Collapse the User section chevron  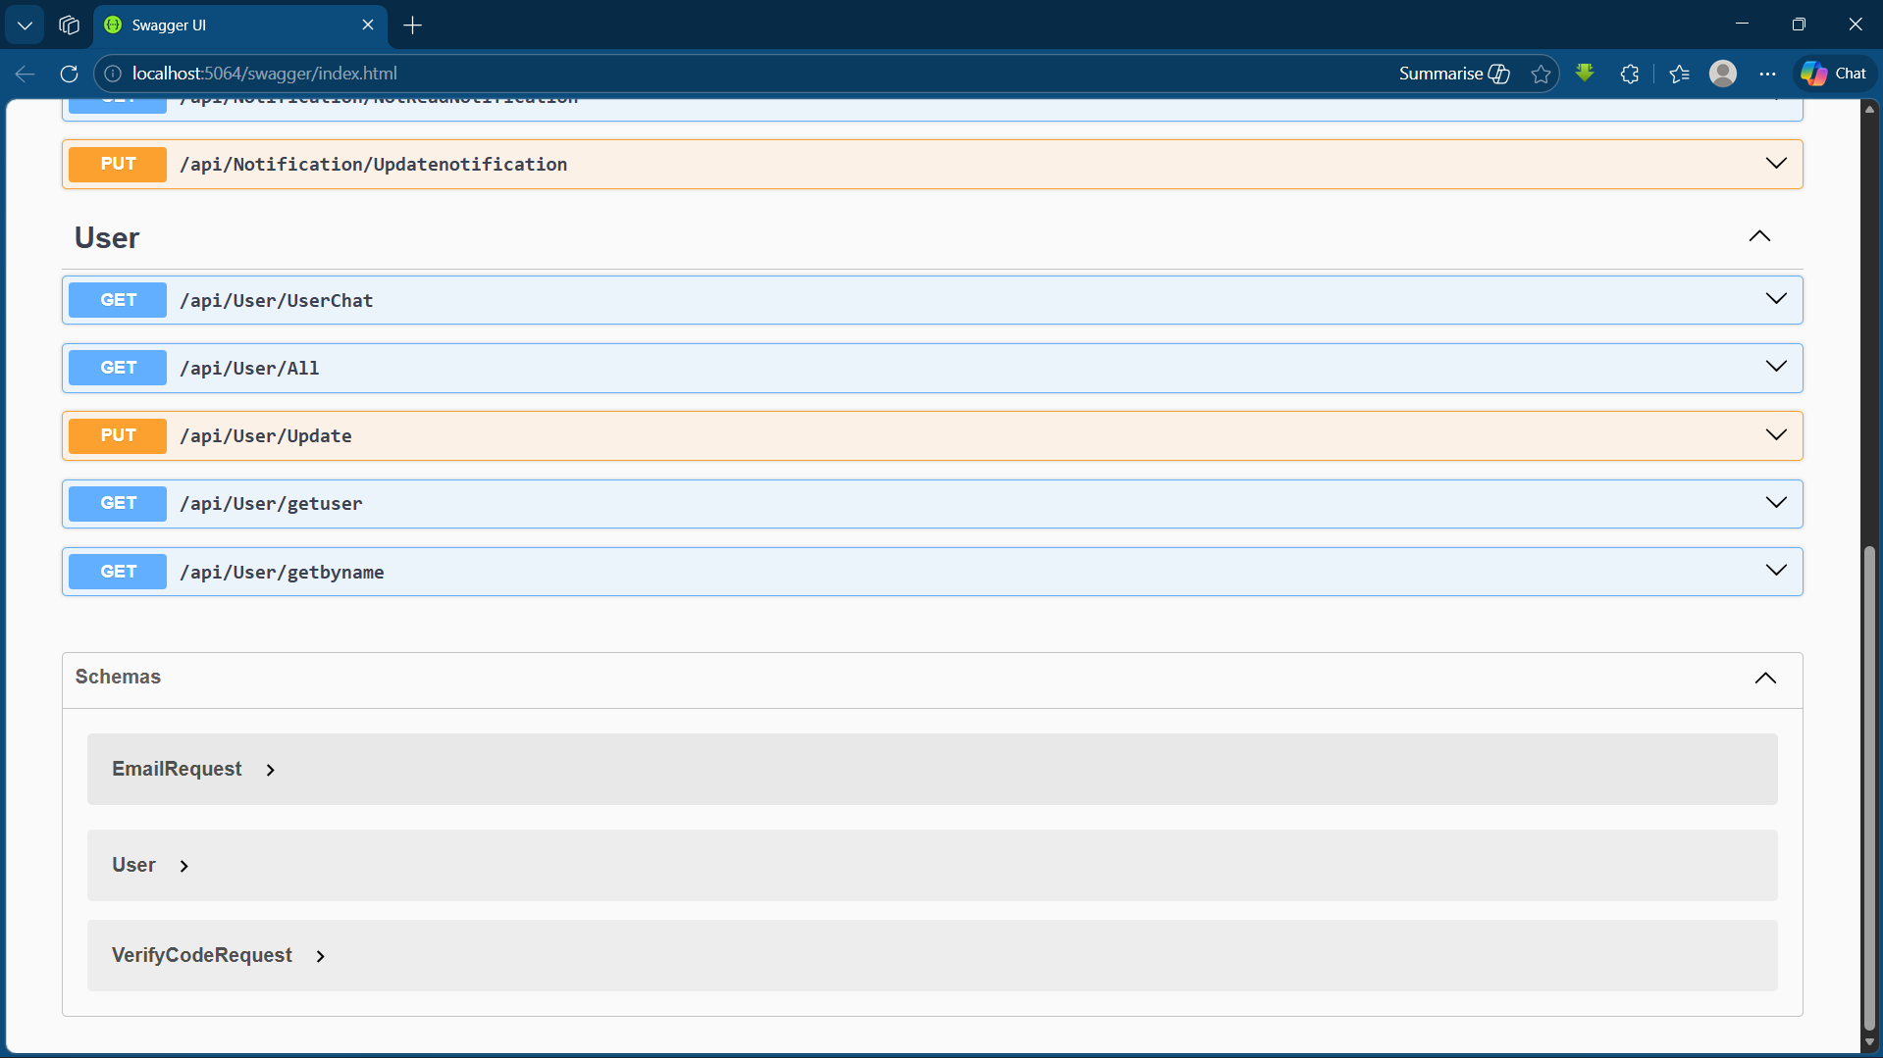pos(1759,236)
